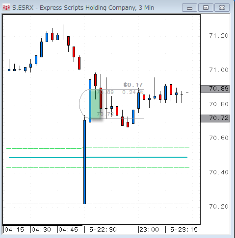Select the 70.72 price marker on axis
235x238 pixels.
click(215, 118)
